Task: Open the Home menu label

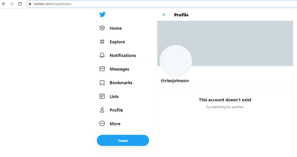Action: [x=116, y=28]
